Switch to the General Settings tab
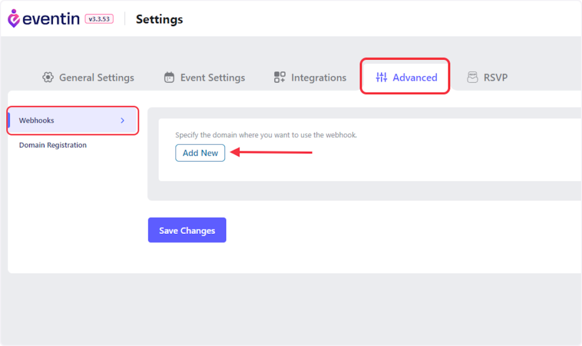Screen dimensions: 582x346 click(x=97, y=77)
